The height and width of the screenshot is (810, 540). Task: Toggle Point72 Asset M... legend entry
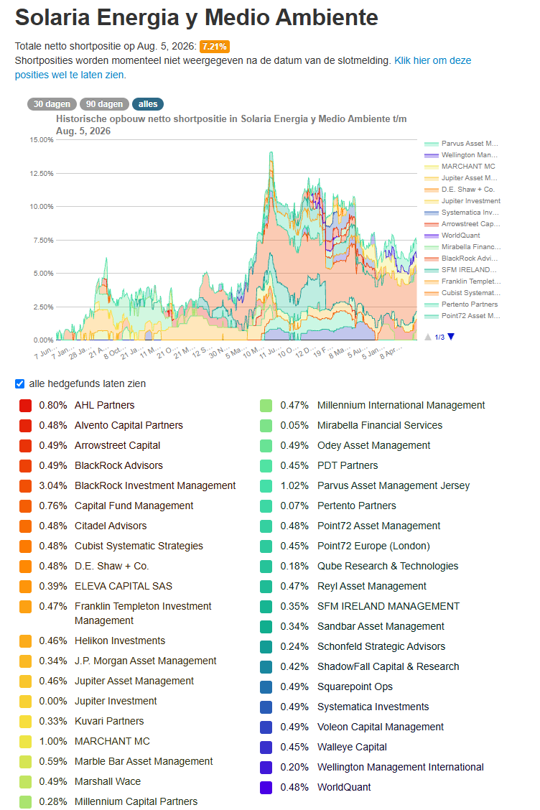pos(462,316)
